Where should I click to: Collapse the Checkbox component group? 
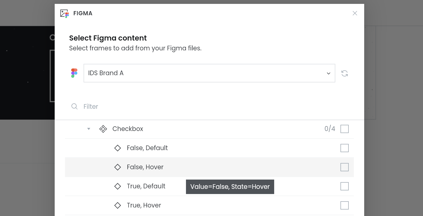click(89, 129)
